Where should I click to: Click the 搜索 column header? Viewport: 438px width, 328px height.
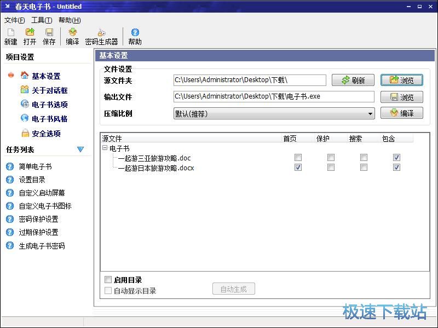pos(364,139)
